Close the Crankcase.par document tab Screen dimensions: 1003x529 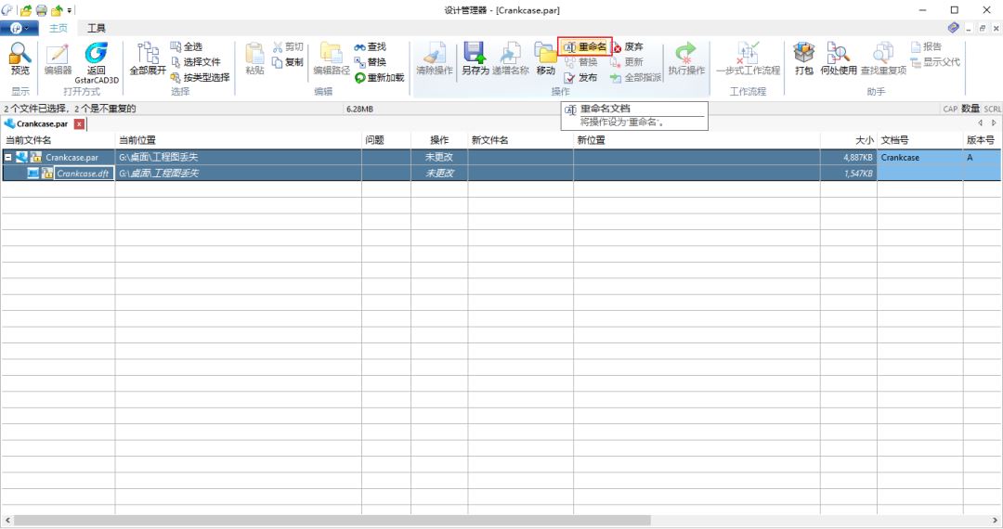tap(79, 123)
